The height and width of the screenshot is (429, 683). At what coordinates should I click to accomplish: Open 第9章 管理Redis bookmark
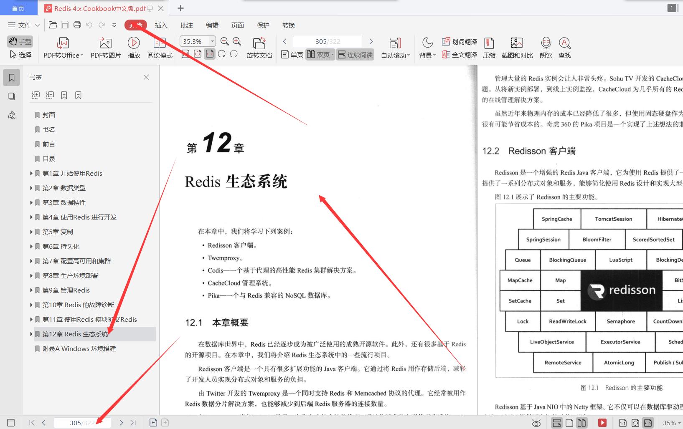point(66,290)
